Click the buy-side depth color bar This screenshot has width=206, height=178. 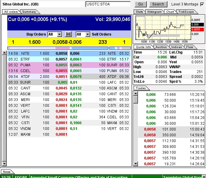point(58,48)
